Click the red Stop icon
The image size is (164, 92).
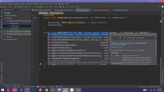(60, 7)
